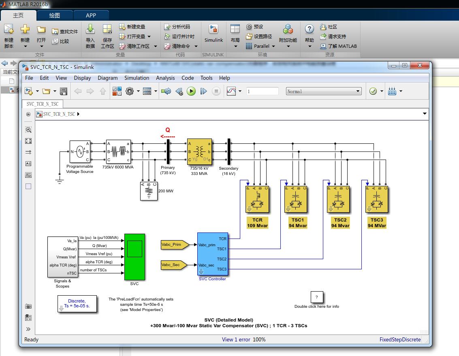Save the Simulink model

(64, 92)
